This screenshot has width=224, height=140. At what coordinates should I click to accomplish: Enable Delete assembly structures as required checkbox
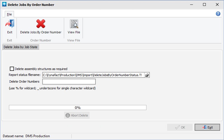(12, 69)
